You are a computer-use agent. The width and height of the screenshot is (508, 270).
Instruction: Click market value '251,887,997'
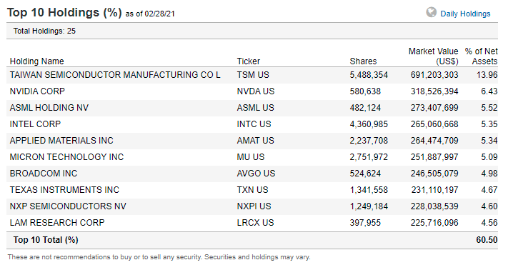pos(434,157)
